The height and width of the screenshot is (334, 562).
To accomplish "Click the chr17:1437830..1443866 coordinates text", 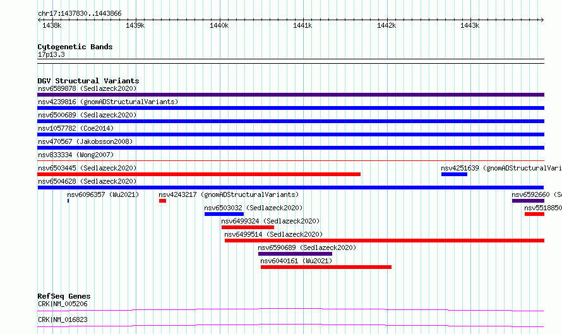I will pos(80,14).
